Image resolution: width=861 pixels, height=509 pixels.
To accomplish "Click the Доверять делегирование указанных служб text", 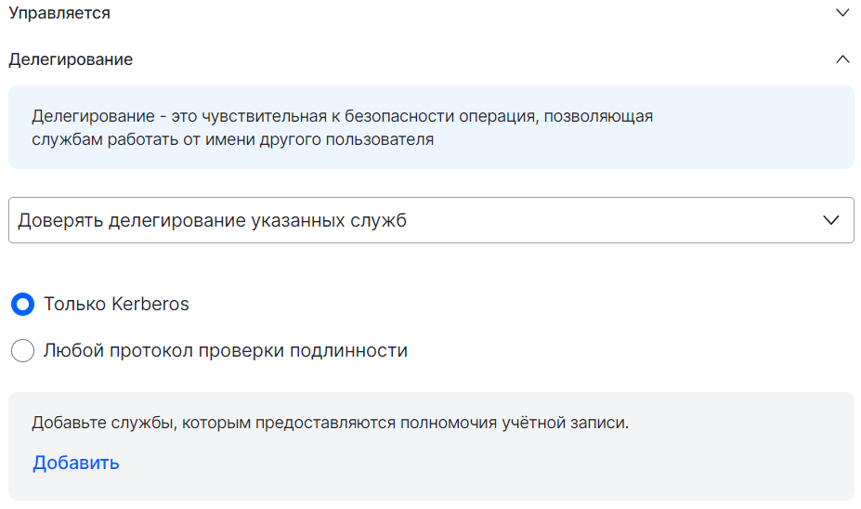I will point(212,221).
